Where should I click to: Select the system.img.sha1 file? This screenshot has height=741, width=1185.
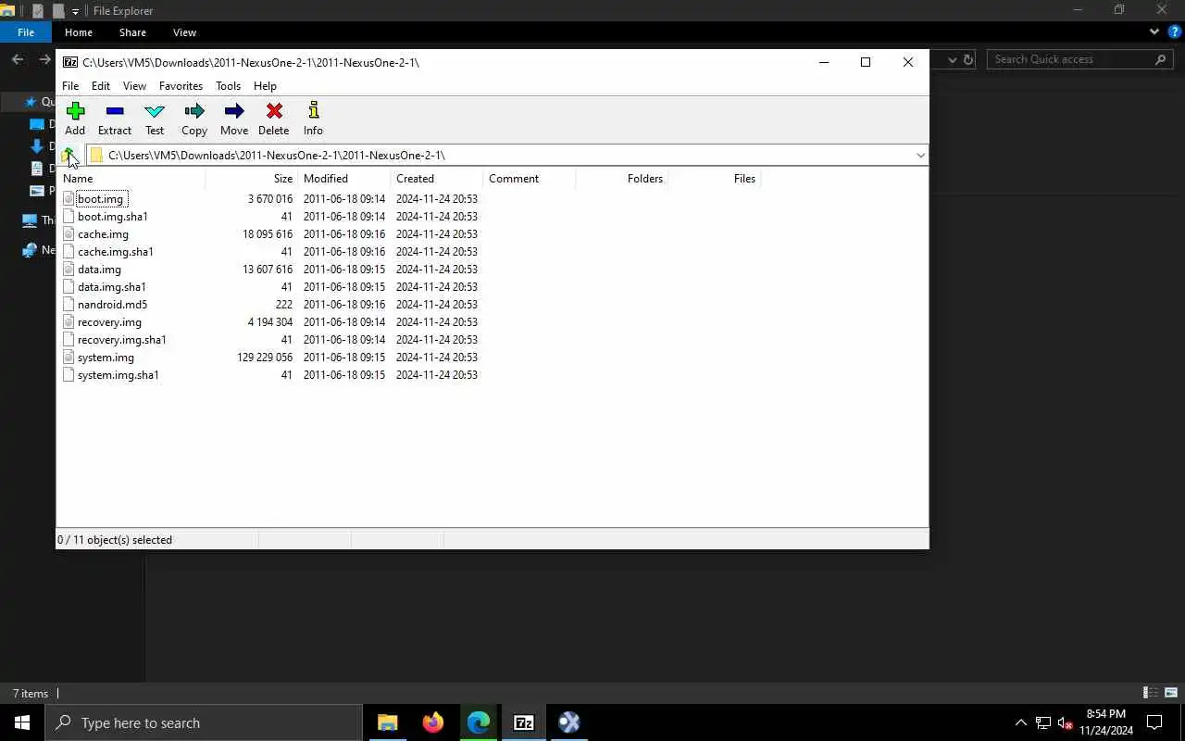118,375
